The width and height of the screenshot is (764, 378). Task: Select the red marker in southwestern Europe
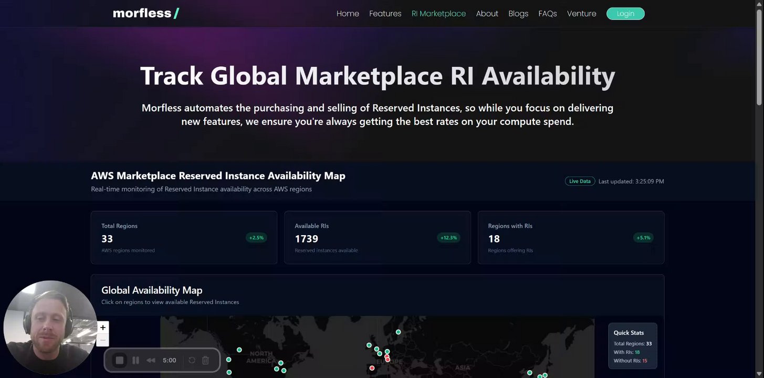[x=372, y=368]
